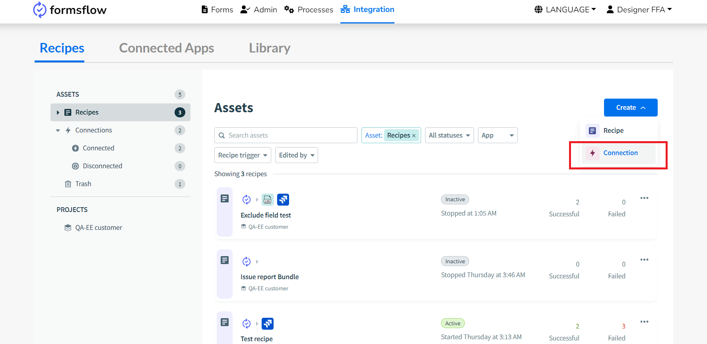The height and width of the screenshot is (344, 707).
Task: Click the Inactive badge on Issue report Bundle
Action: click(455, 261)
